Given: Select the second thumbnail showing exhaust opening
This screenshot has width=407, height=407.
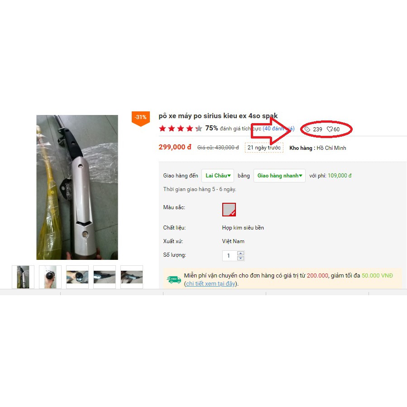Looking at the screenshot, I should click(x=50, y=277).
